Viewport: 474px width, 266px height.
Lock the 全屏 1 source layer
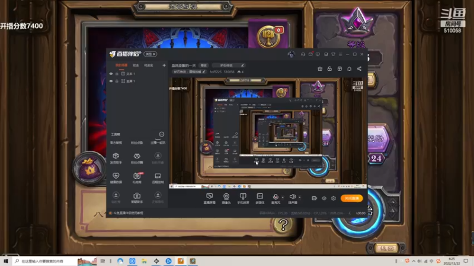click(117, 81)
